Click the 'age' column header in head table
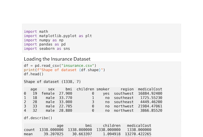203x137 pixels. tap(34, 89)
